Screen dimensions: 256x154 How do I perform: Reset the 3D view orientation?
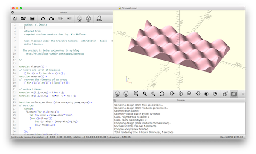tap(162, 94)
